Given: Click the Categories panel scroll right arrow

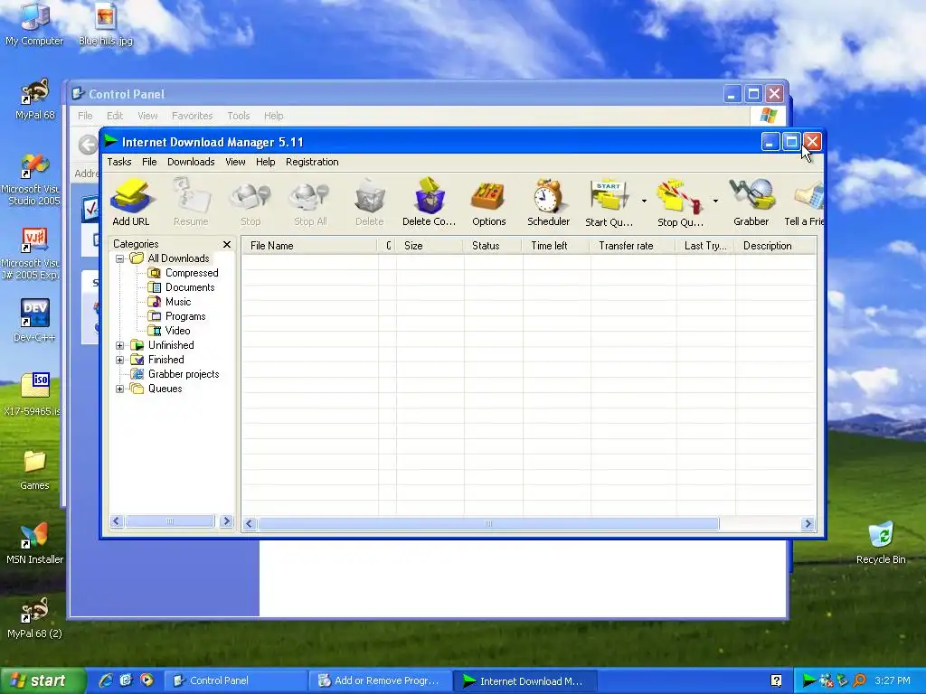Looking at the screenshot, I should pos(226,521).
